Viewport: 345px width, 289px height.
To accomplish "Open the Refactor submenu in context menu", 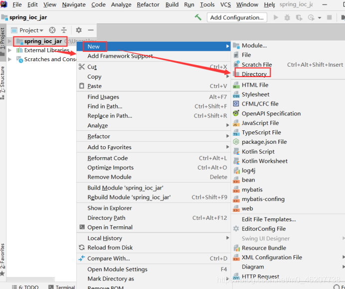I will [153, 136].
